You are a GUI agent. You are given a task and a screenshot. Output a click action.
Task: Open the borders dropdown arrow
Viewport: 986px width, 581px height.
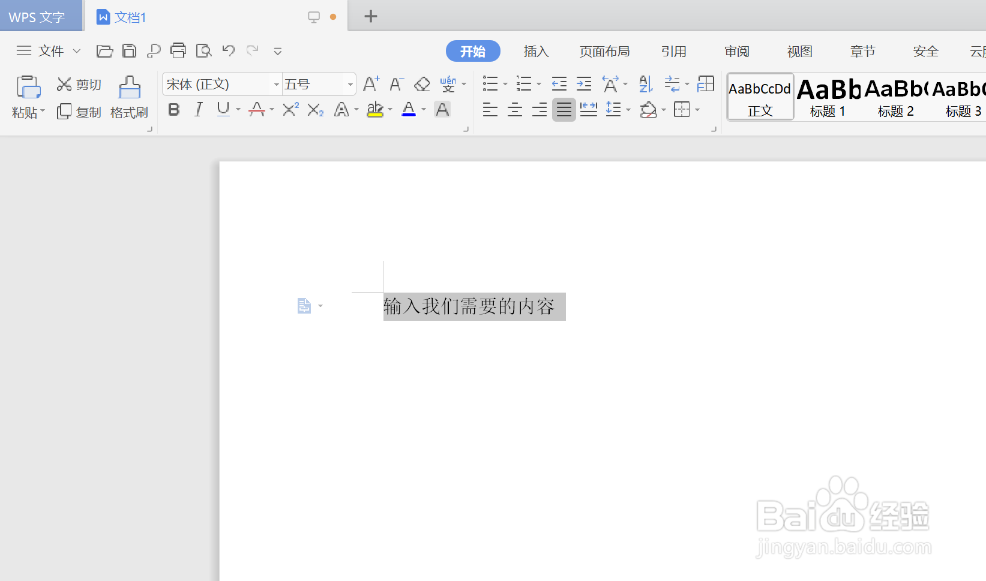point(697,110)
